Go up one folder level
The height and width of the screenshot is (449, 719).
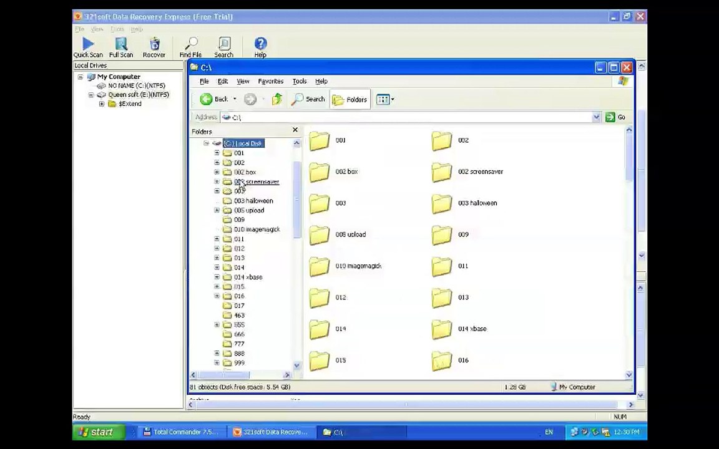coord(277,99)
